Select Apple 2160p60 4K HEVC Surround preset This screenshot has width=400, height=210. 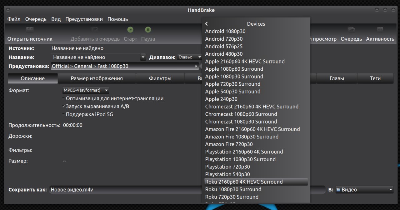[x=256, y=61]
